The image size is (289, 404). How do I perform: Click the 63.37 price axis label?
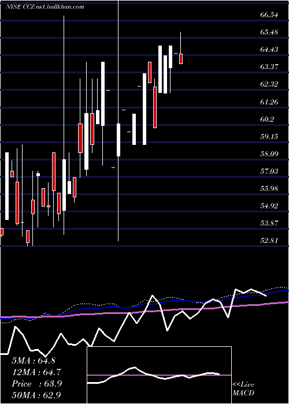[x=269, y=67]
